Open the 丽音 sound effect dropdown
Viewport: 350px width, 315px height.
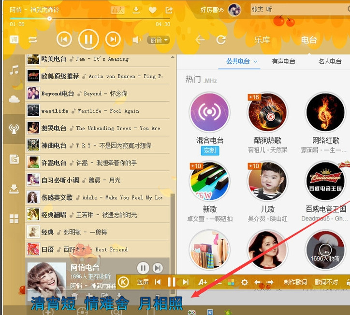159,40
